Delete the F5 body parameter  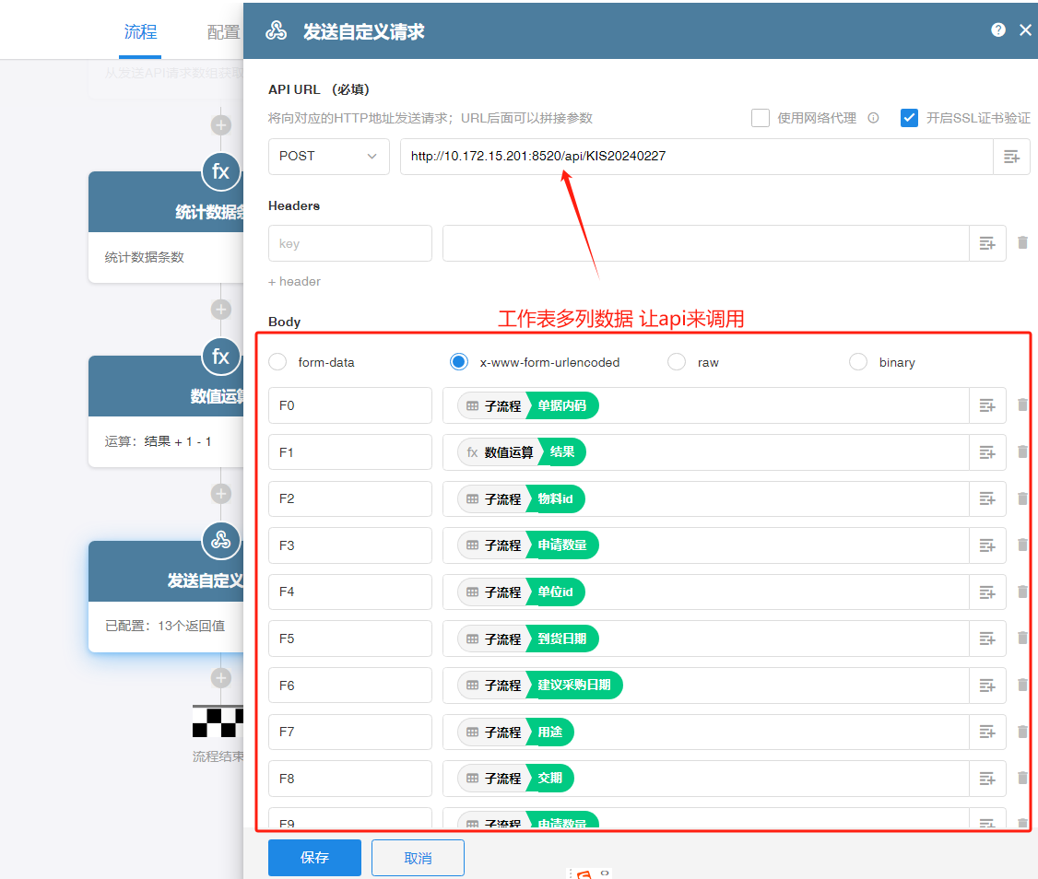tap(1022, 639)
